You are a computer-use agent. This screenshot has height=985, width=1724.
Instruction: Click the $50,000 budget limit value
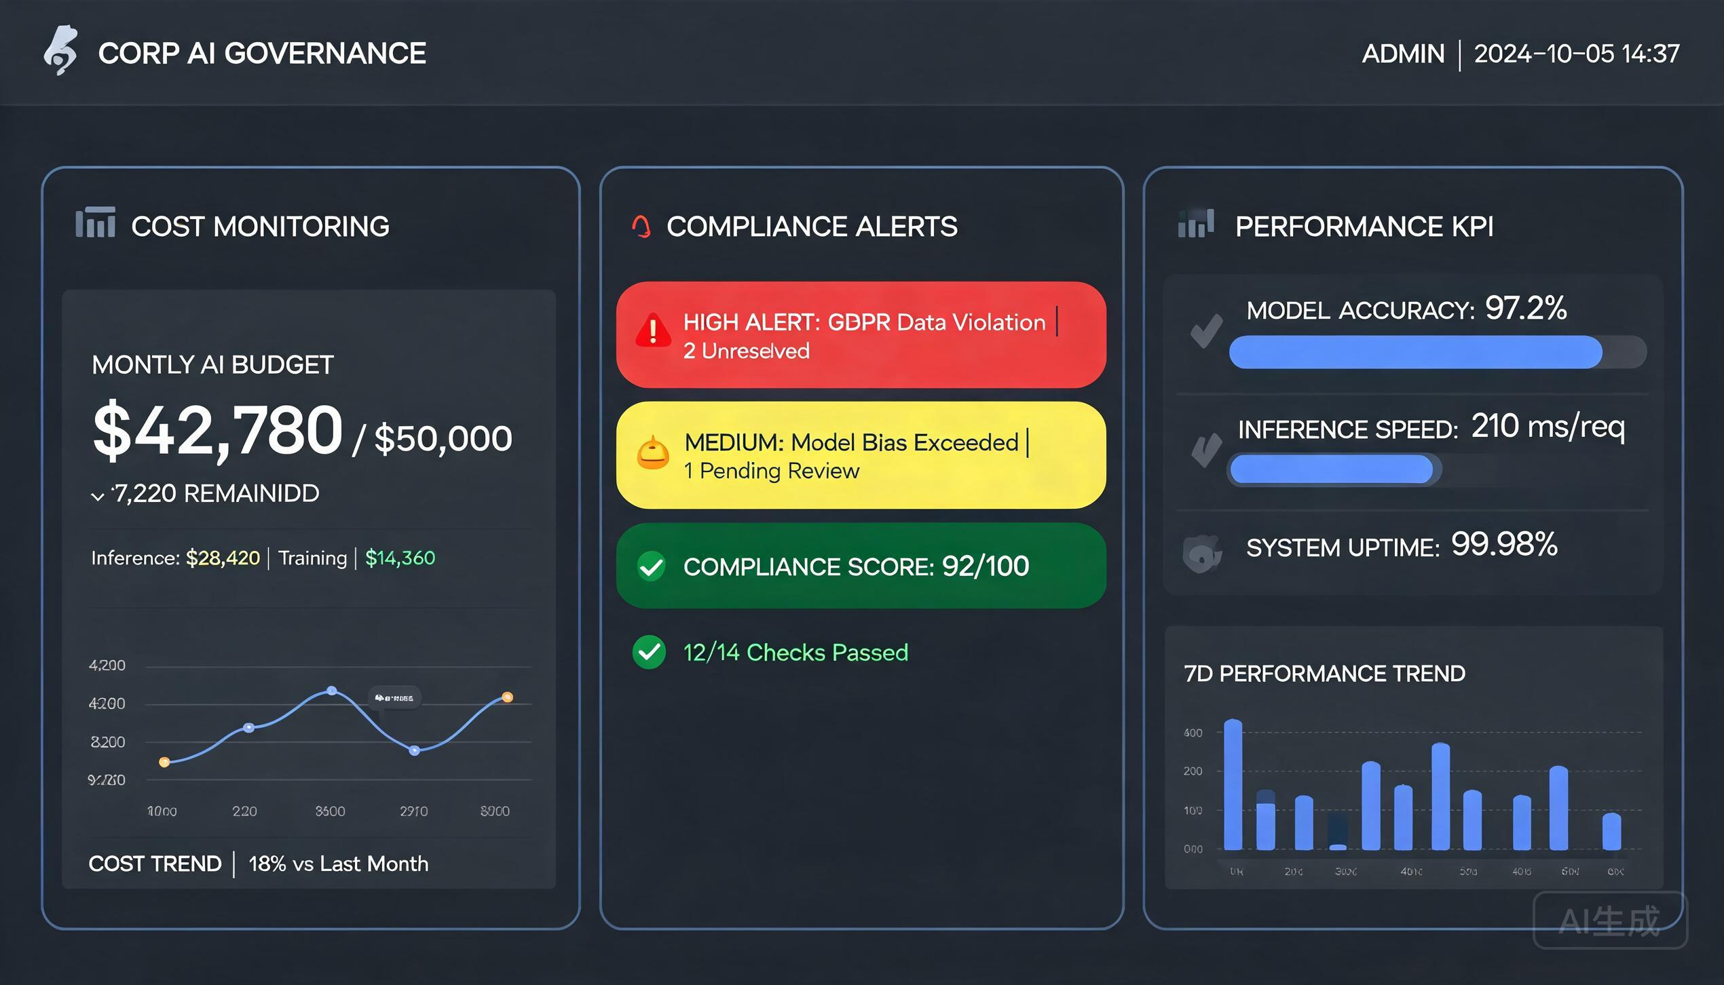click(443, 438)
